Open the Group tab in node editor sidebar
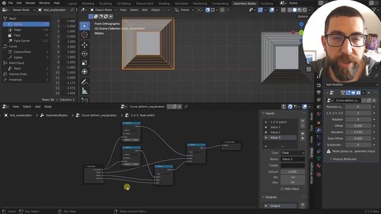 [311, 152]
